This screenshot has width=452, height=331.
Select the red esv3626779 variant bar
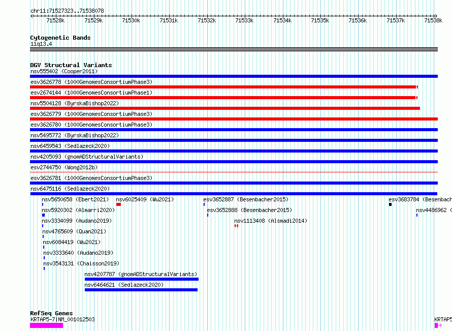[234, 119]
